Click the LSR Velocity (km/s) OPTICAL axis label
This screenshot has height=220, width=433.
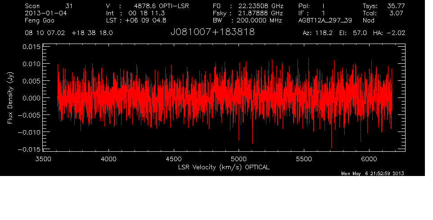click(x=224, y=167)
